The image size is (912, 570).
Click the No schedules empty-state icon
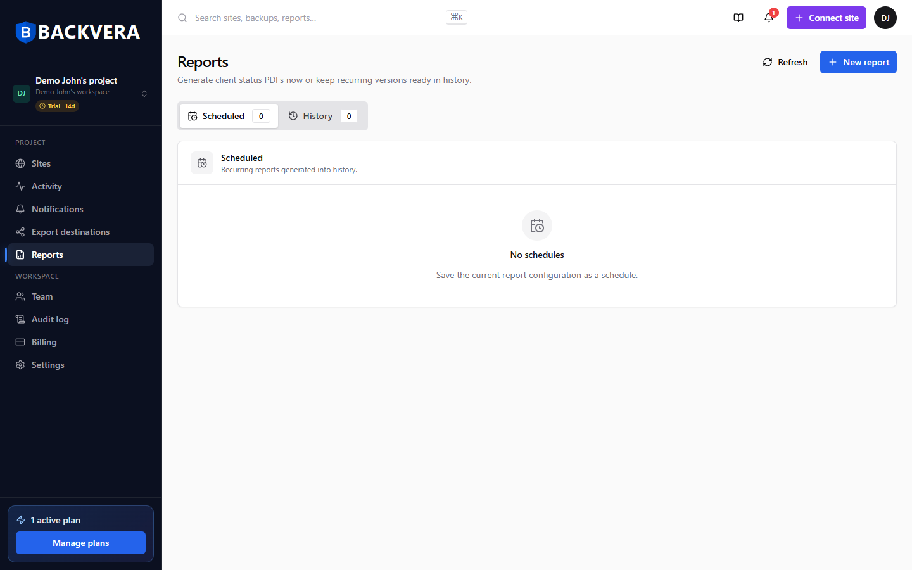coord(537,225)
